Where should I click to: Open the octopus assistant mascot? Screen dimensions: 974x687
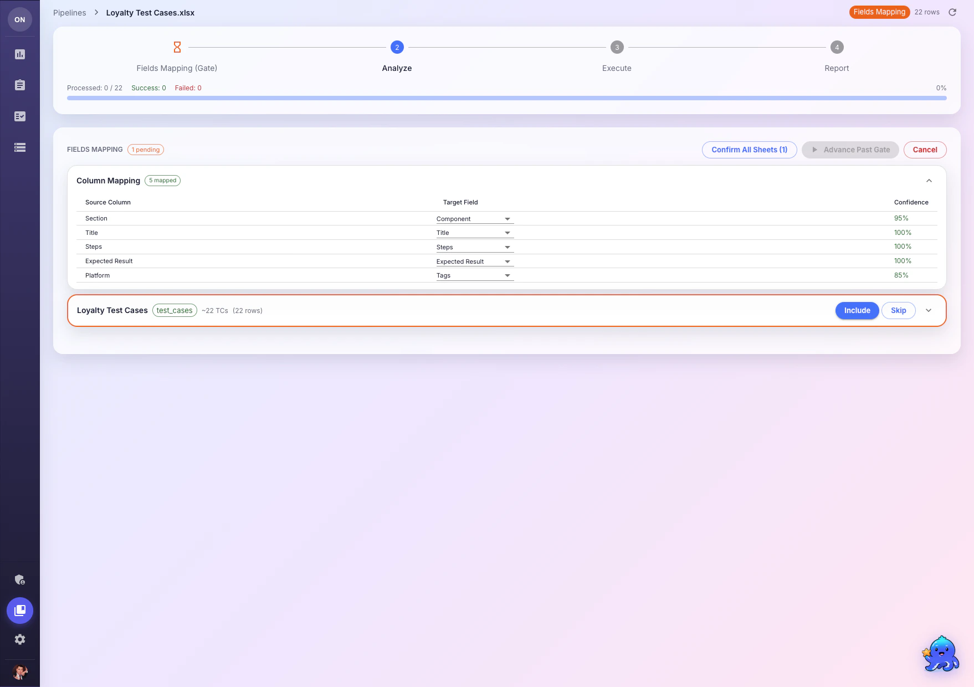pos(941,654)
